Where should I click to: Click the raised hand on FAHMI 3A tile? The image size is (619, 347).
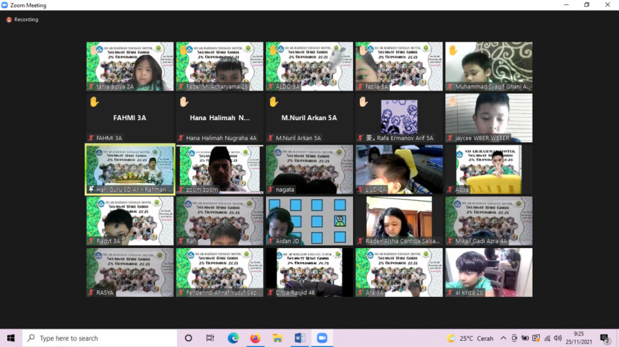(x=94, y=102)
